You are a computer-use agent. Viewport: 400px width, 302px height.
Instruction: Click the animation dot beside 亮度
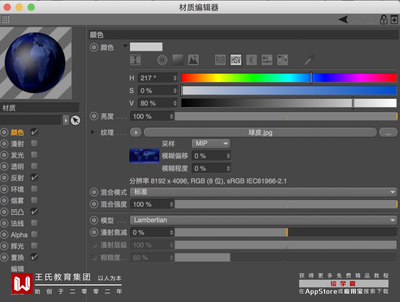click(94, 116)
